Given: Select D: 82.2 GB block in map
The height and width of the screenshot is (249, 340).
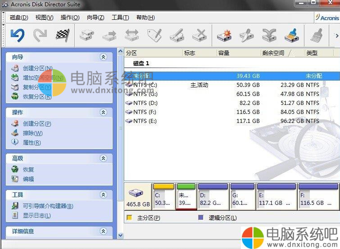Looking at the screenshot, I should [x=213, y=197].
